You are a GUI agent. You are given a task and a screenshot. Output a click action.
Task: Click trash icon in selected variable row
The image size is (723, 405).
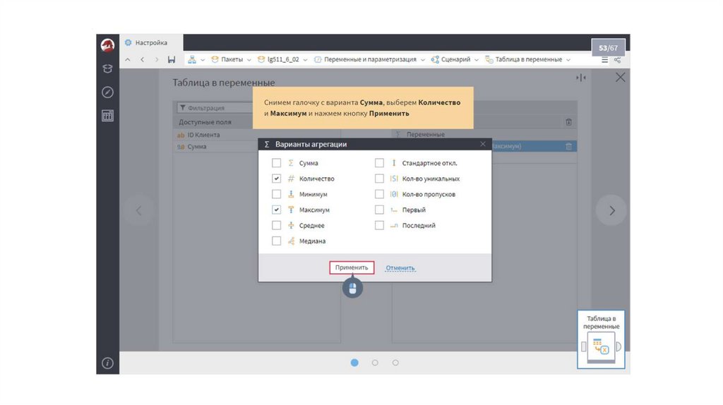[x=568, y=147]
